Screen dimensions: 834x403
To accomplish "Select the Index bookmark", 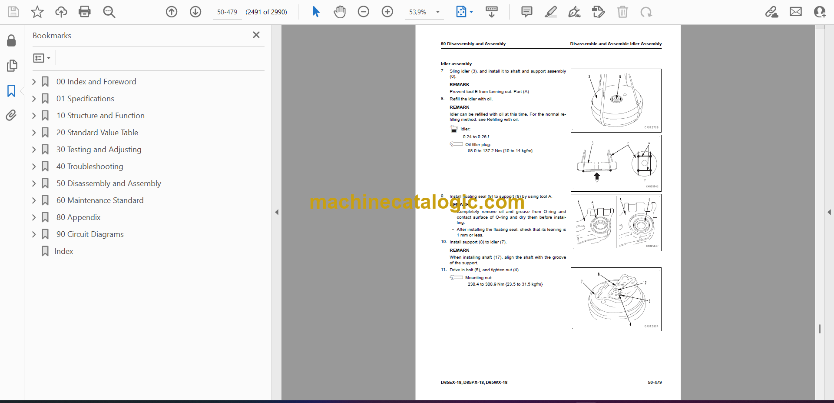I will click(63, 251).
